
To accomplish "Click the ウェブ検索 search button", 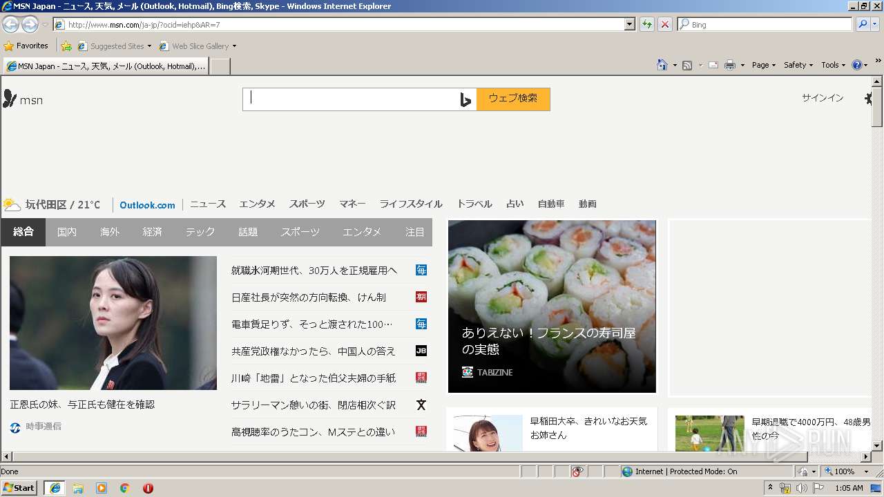I will pos(513,99).
